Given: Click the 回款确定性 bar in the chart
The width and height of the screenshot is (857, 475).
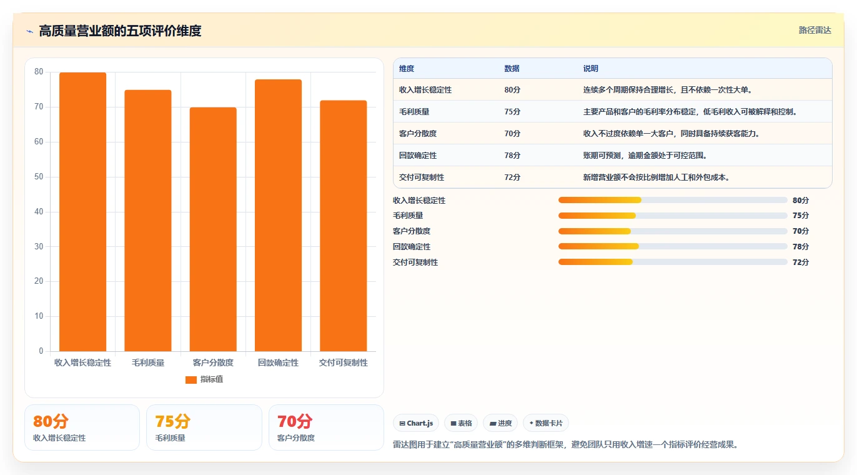Looking at the screenshot, I should click(278, 216).
